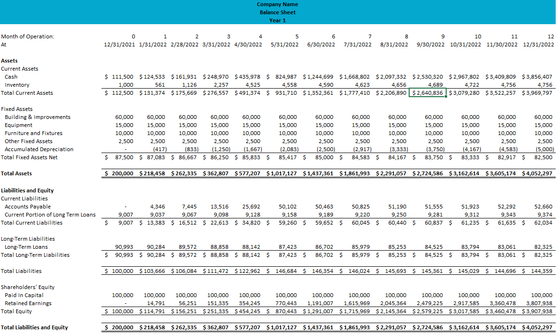Click the Current Assets label
This screenshot has width=559, height=335.
tap(19, 69)
